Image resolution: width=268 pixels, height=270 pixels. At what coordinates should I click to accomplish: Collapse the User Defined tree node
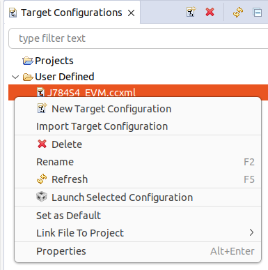pos(15,77)
